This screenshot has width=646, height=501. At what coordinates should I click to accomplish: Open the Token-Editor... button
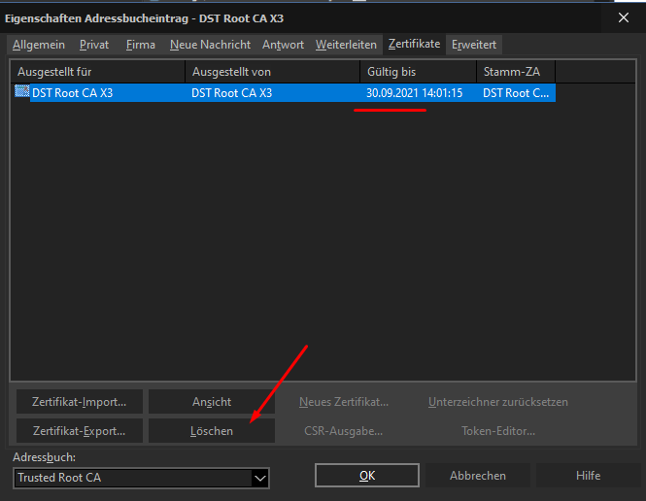[x=498, y=431]
